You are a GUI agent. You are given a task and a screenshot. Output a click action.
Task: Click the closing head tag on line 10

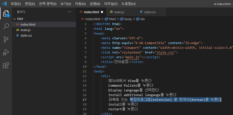(x=100, y=67)
